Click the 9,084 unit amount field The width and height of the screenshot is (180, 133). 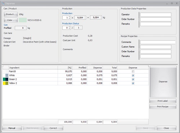click(80, 18)
